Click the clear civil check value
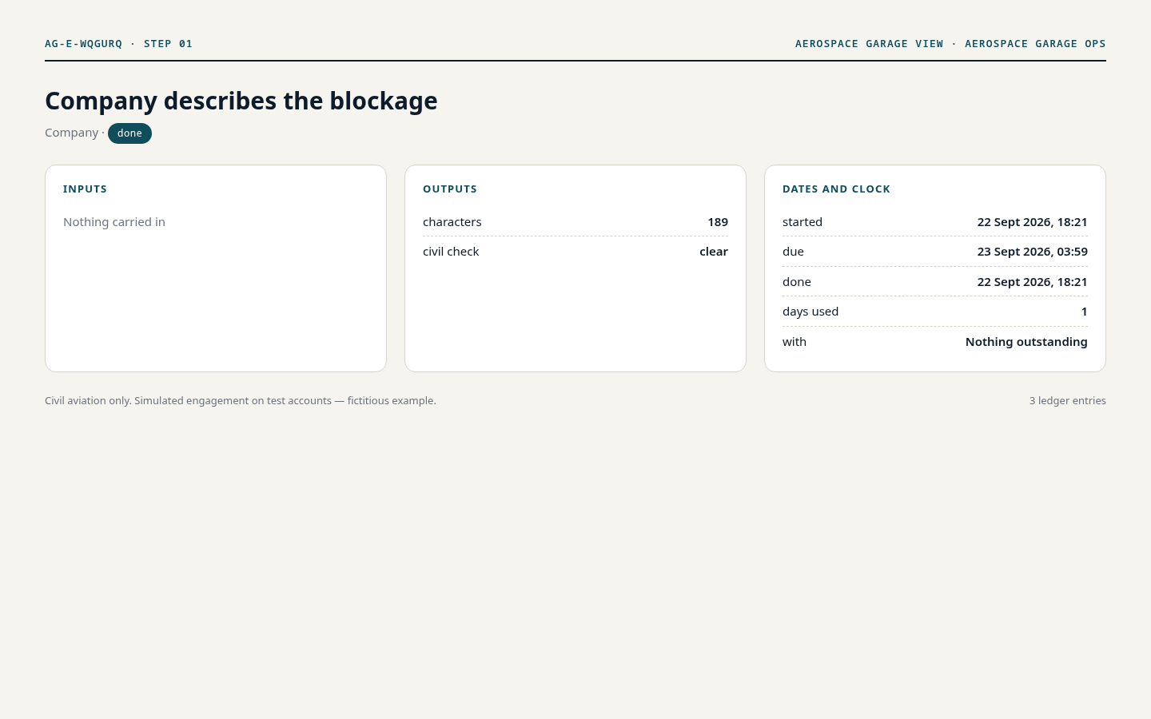This screenshot has width=1151, height=719. coord(714,252)
